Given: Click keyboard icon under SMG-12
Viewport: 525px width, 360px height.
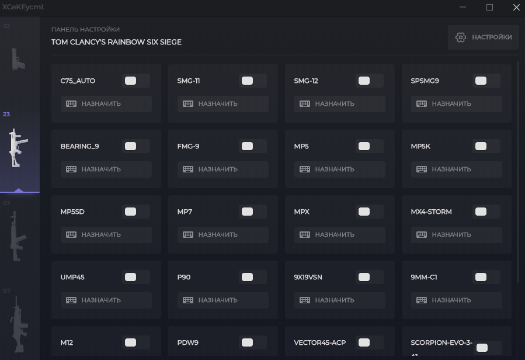Looking at the screenshot, I should point(305,104).
